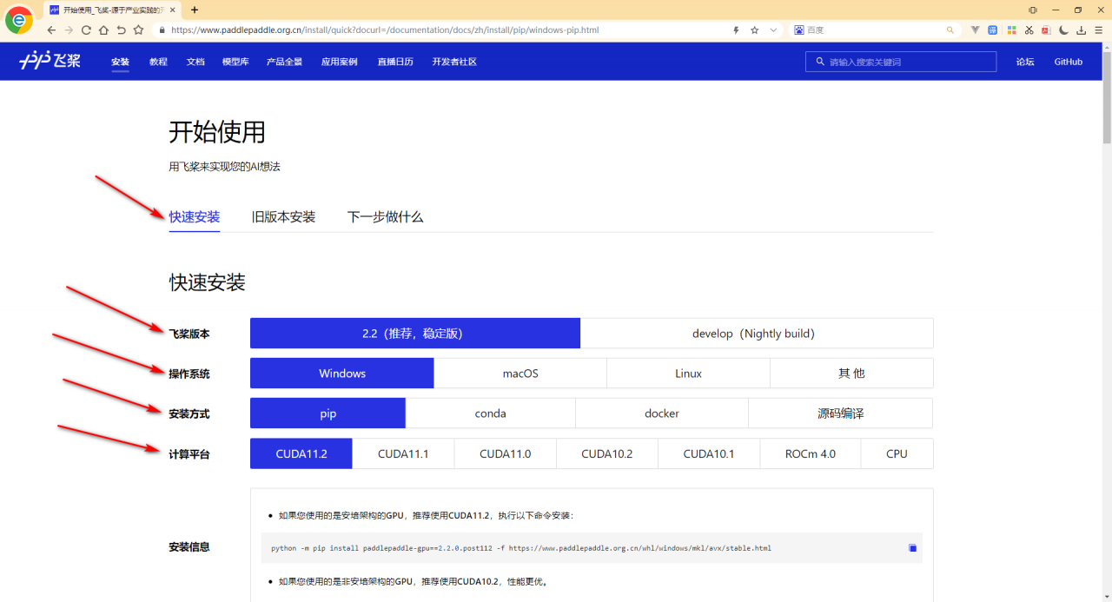Click the browser reload page icon
This screenshot has width=1112, height=602.
(86, 30)
